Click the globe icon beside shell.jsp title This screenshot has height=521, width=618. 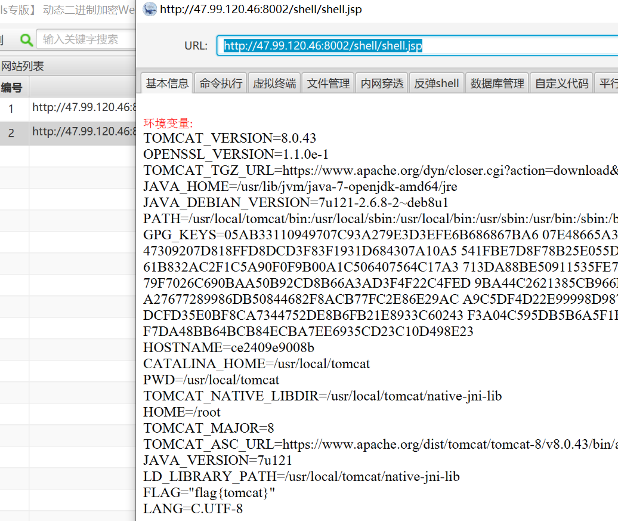pos(150,10)
